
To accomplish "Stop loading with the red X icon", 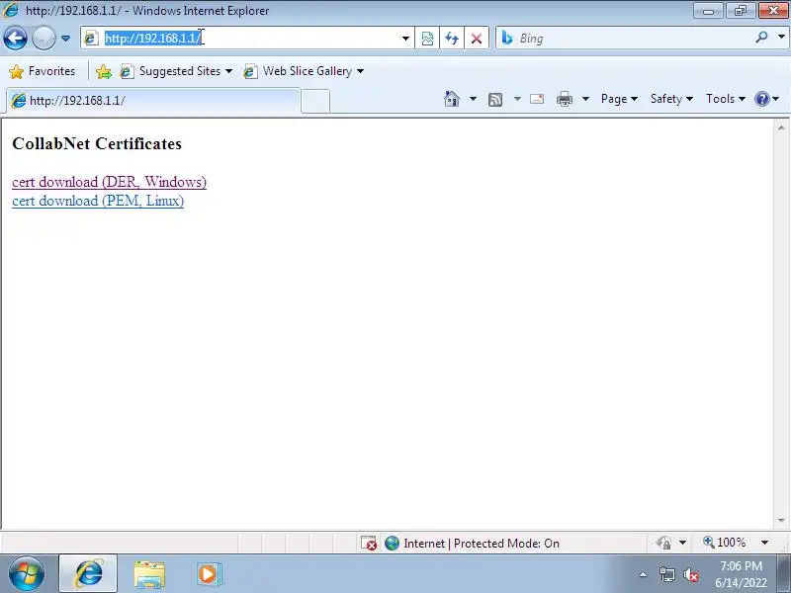I will tap(477, 39).
